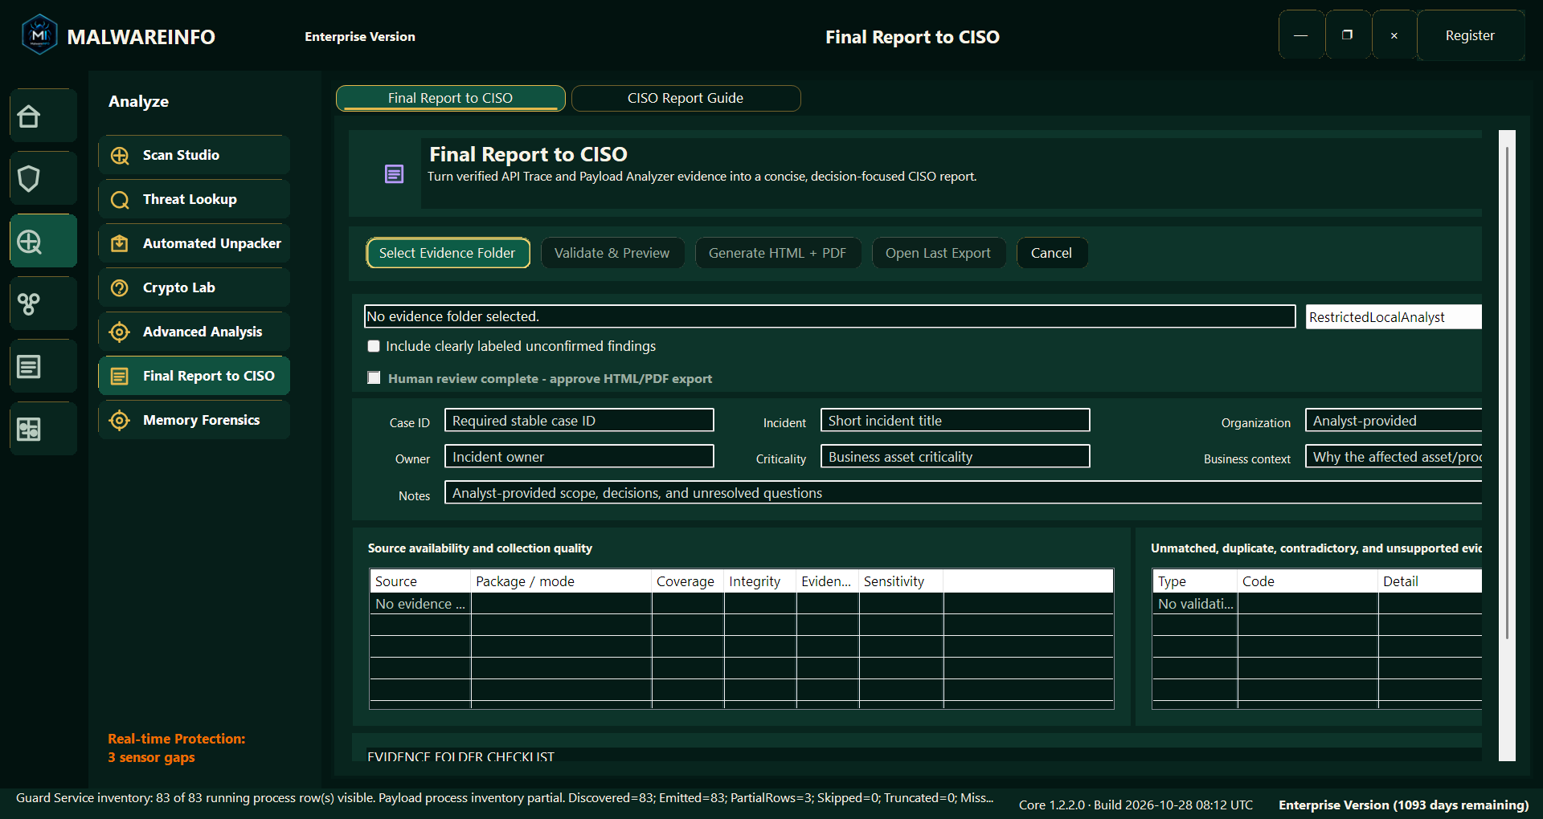The width and height of the screenshot is (1543, 819).
Task: Click the Advanced Analysis target icon
Action: pyautogui.click(x=120, y=332)
